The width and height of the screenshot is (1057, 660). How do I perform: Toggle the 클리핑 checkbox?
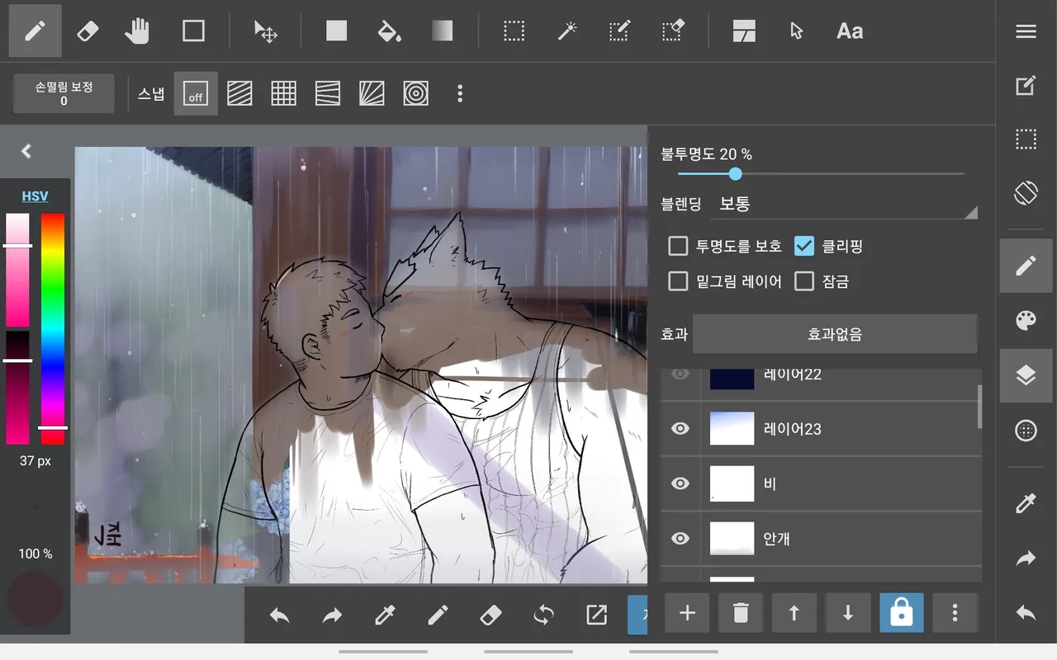tap(804, 246)
